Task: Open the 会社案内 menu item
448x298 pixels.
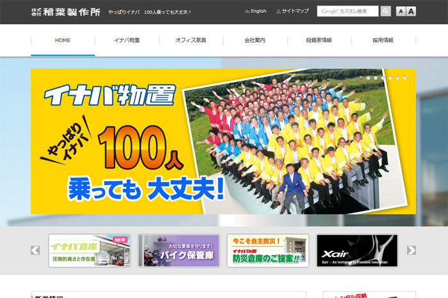Action: click(255, 40)
